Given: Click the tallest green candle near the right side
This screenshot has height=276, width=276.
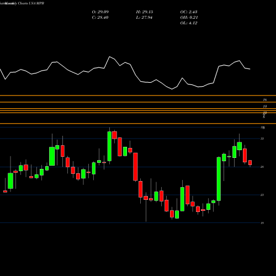Looking at the screenshot, I should click(219, 179).
